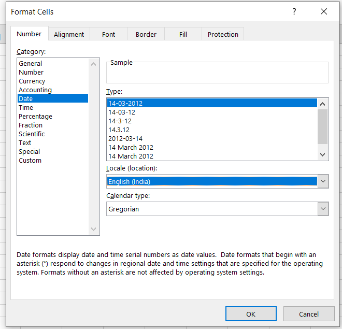Screen dimensions: 342x329
Task: Go to the Border tab
Action: pyautogui.click(x=146, y=34)
